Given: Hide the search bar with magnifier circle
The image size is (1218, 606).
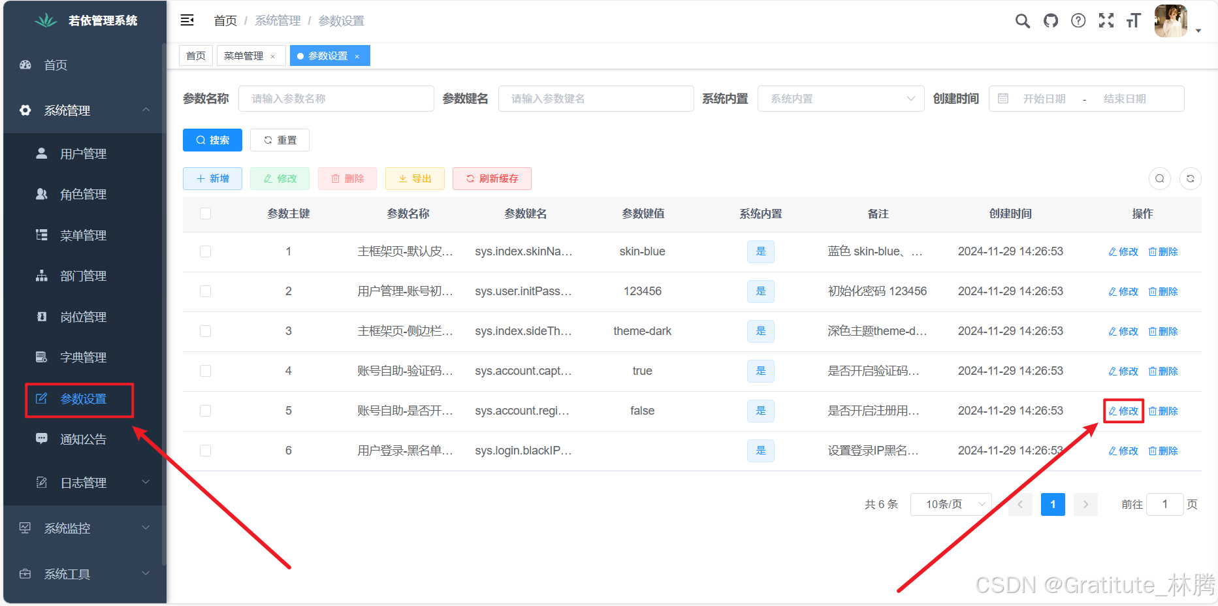Looking at the screenshot, I should pyautogui.click(x=1160, y=178).
